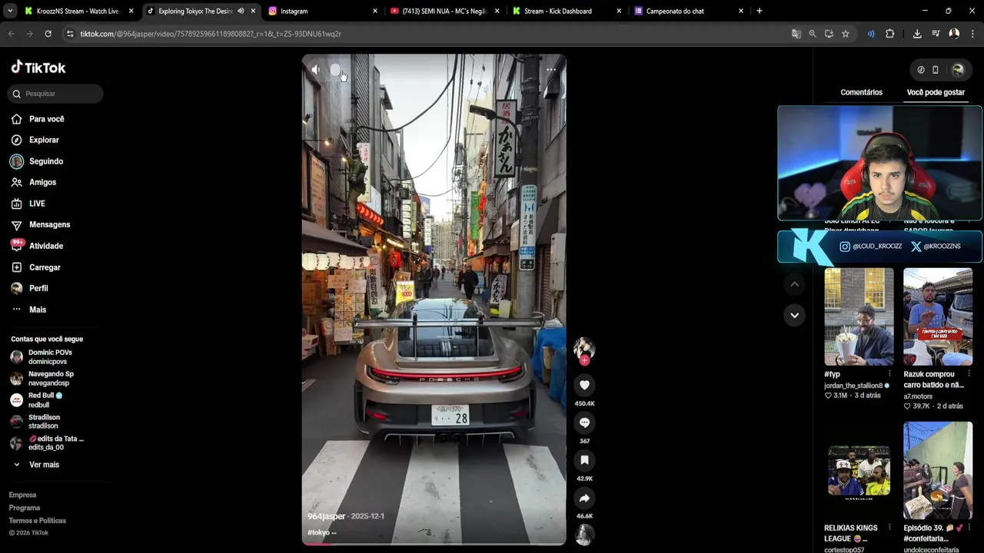The width and height of the screenshot is (984, 553).
Task: Open the get-app phone icon
Action: pyautogui.click(x=935, y=70)
